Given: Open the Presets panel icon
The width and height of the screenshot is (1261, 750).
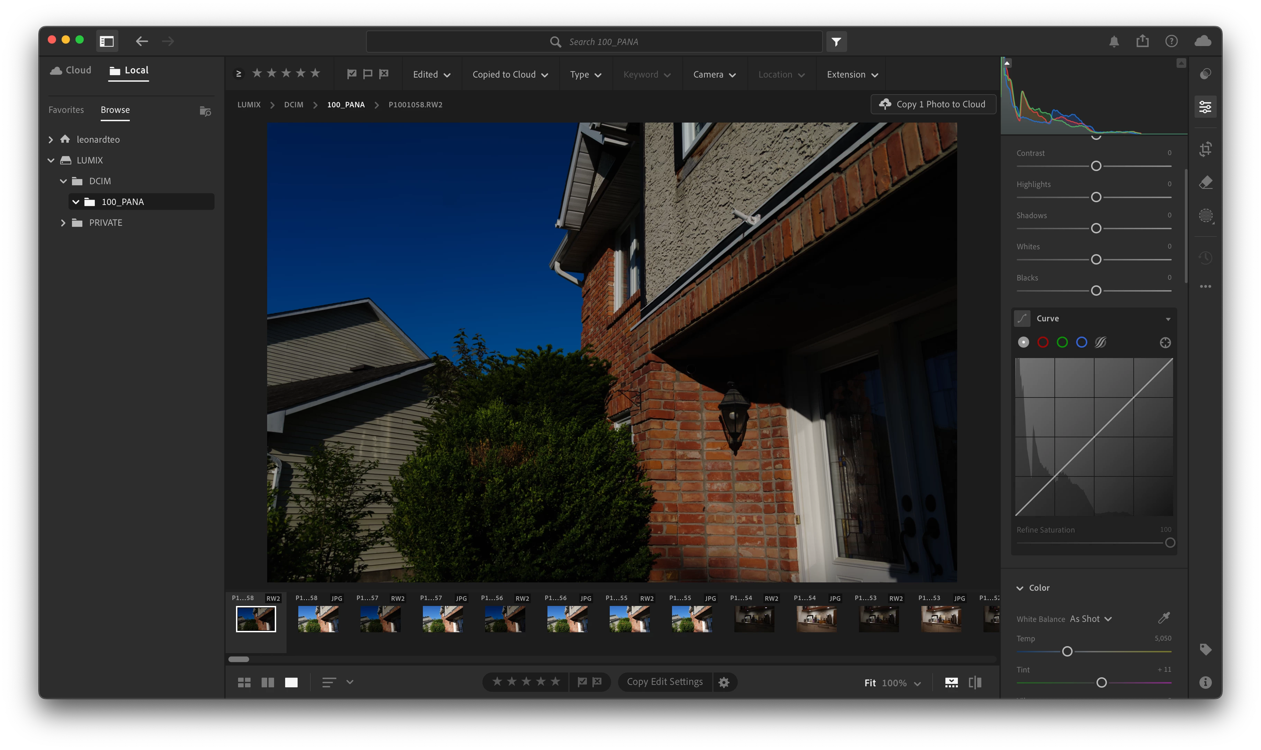Looking at the screenshot, I should (x=1205, y=74).
